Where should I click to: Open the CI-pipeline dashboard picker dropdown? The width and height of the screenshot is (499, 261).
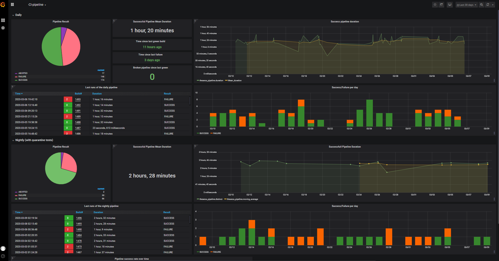[x=37, y=5]
